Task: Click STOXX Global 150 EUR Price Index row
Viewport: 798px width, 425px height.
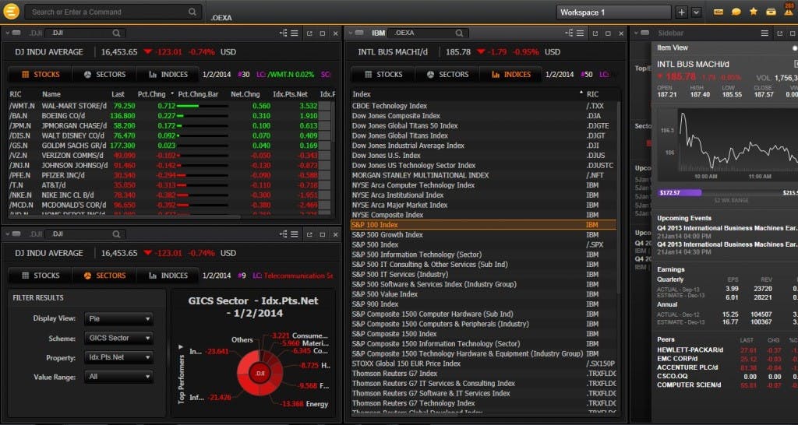Action: pyautogui.click(x=483, y=364)
